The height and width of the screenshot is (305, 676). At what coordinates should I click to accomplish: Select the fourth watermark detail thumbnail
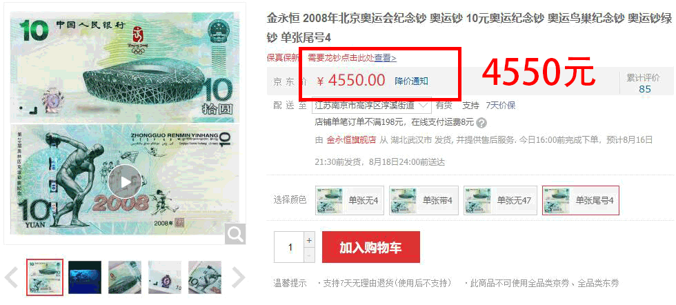click(165, 277)
